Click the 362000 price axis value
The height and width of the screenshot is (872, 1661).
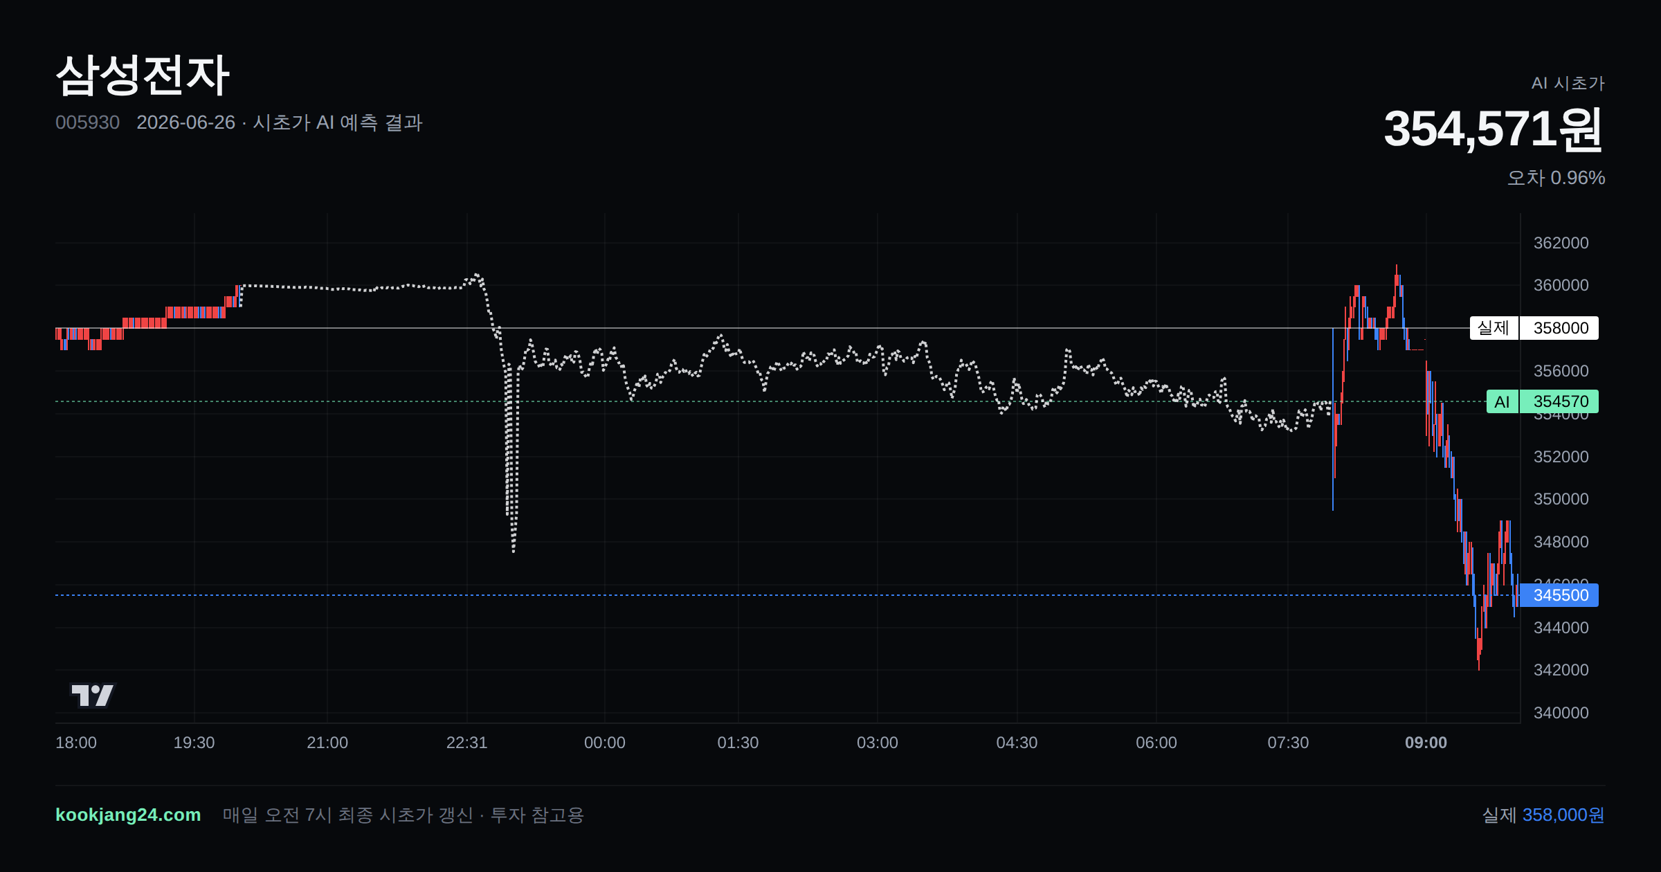click(x=1561, y=243)
